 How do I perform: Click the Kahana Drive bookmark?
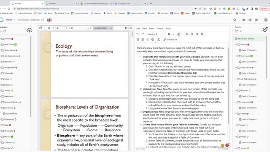coord(62,13)
